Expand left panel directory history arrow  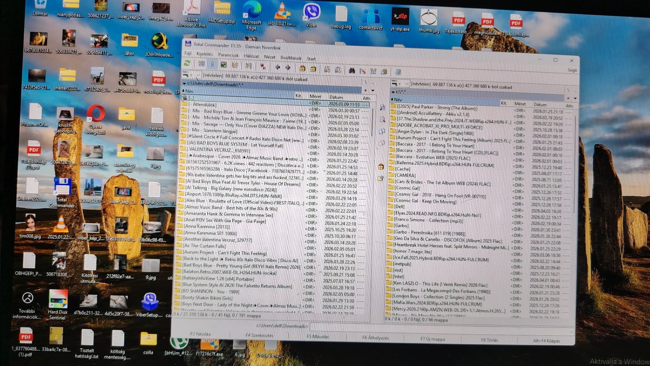tap(373, 91)
